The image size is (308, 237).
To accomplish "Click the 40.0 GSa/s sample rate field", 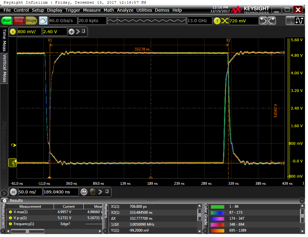I will coord(63,21).
